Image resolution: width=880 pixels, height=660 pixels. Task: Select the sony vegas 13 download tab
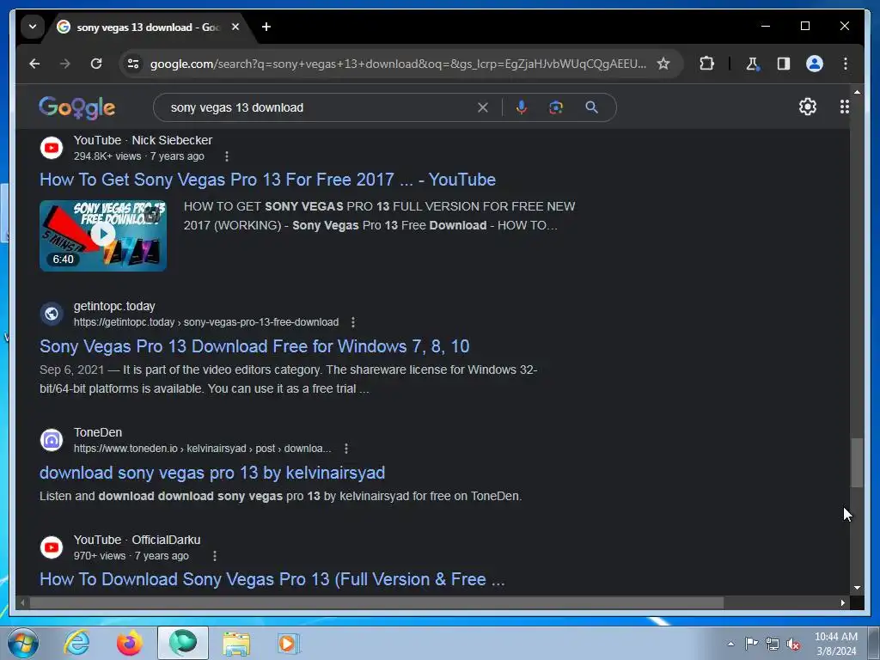coord(149,27)
